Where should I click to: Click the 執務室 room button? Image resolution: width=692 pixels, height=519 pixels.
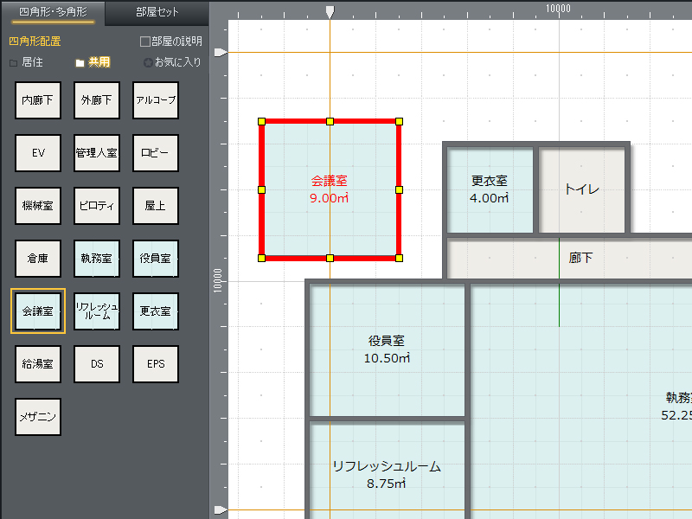[97, 259]
